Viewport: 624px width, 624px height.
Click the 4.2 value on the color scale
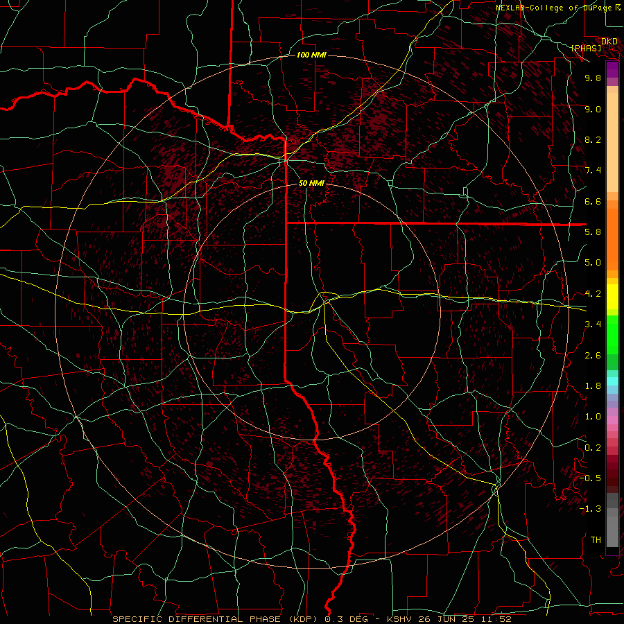click(593, 294)
